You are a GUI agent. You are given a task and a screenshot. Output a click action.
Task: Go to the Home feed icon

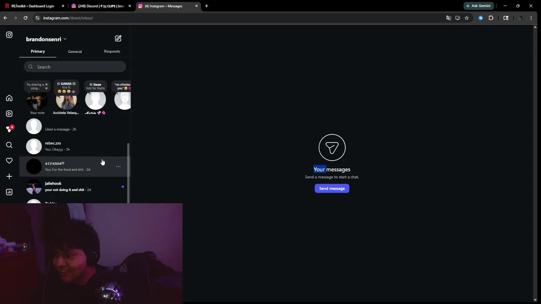(x=9, y=98)
